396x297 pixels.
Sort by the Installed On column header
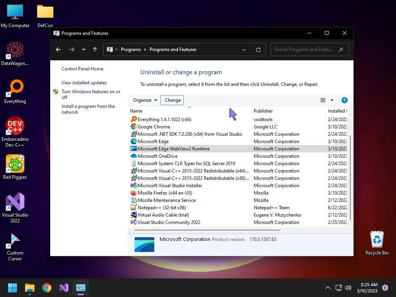pos(336,111)
